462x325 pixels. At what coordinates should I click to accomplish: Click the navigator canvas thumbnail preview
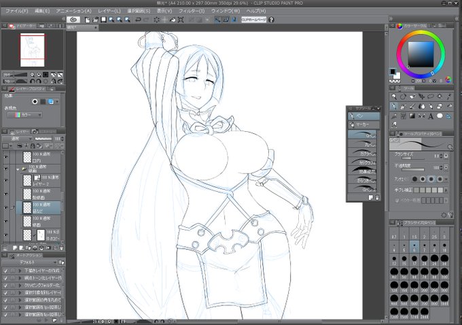(33, 50)
